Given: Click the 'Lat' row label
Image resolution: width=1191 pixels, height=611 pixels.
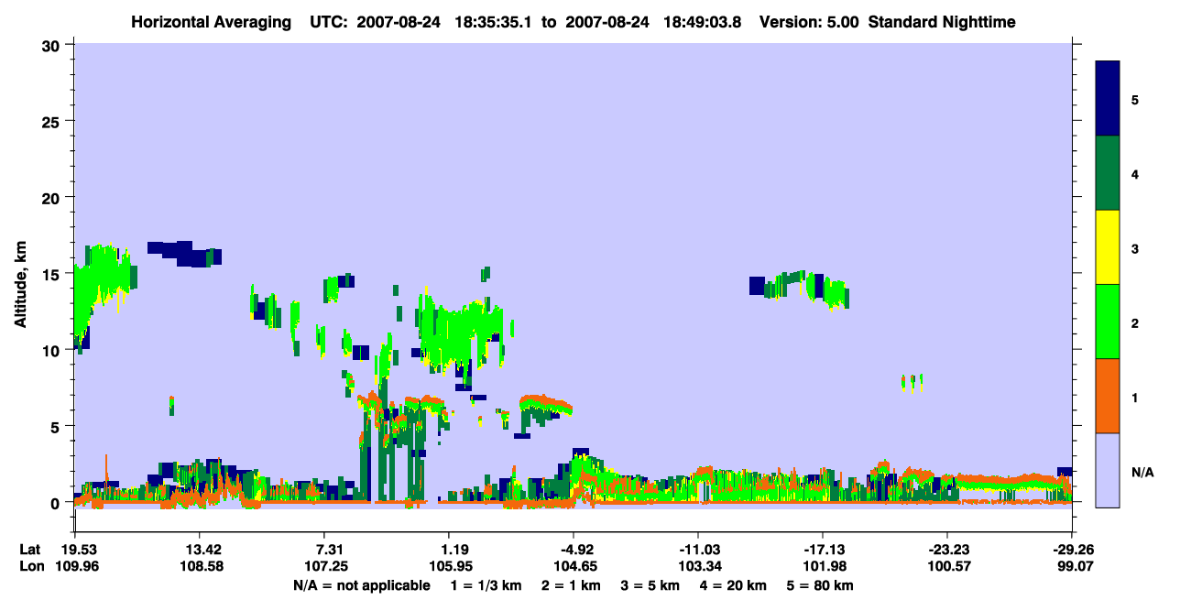Looking at the screenshot, I should (x=30, y=550).
